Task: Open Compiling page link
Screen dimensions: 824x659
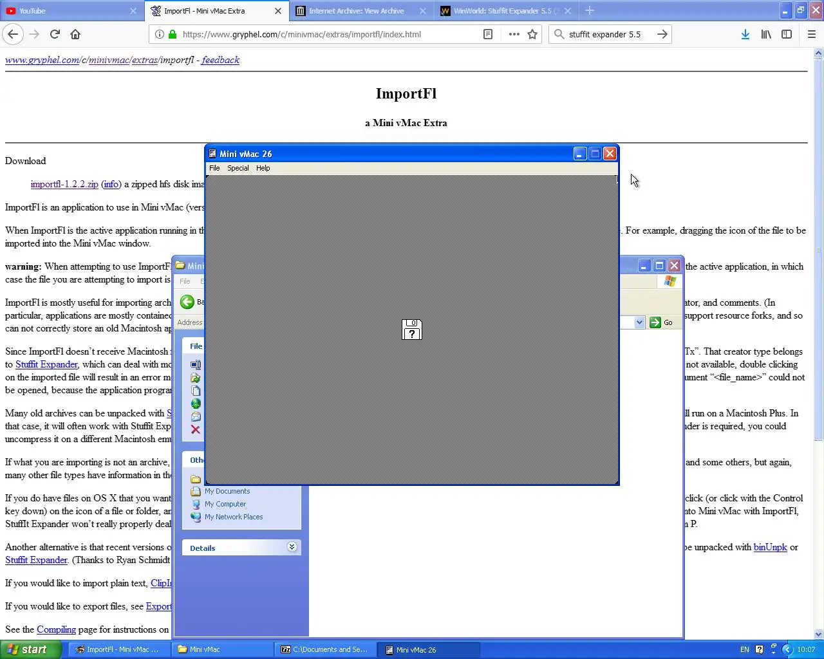Action: coord(56,629)
